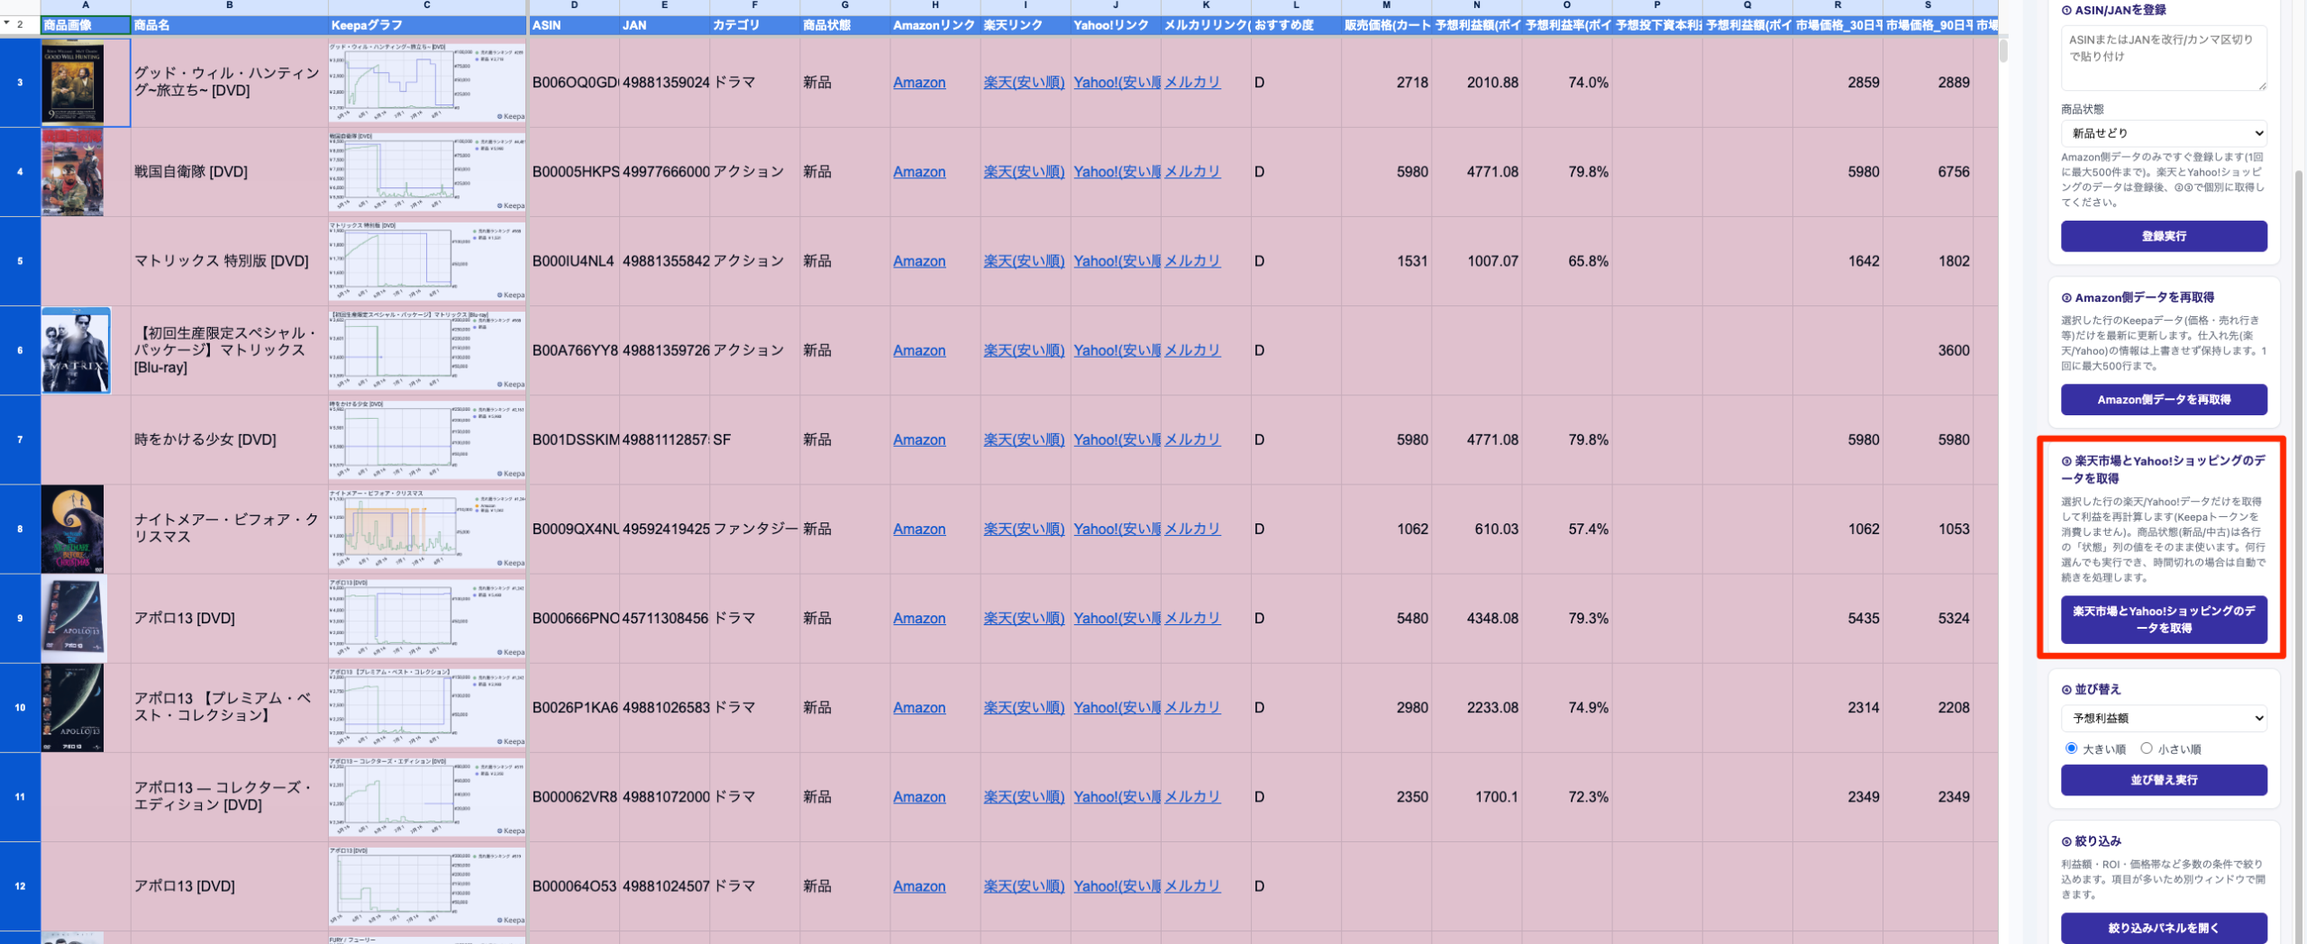Select the 商品名 header cell
This screenshot has width=2307, height=944.
point(230,25)
